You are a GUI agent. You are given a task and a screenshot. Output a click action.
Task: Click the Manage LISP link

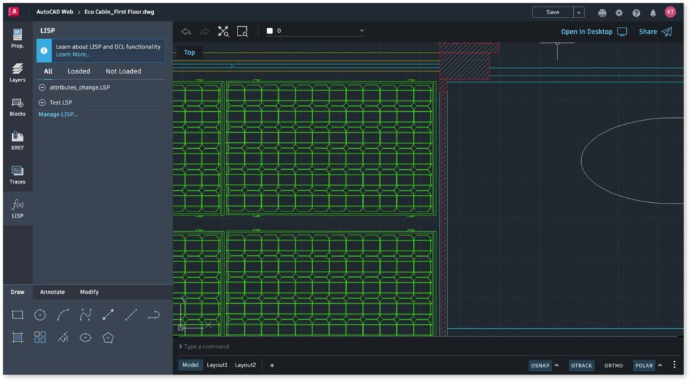[58, 115]
